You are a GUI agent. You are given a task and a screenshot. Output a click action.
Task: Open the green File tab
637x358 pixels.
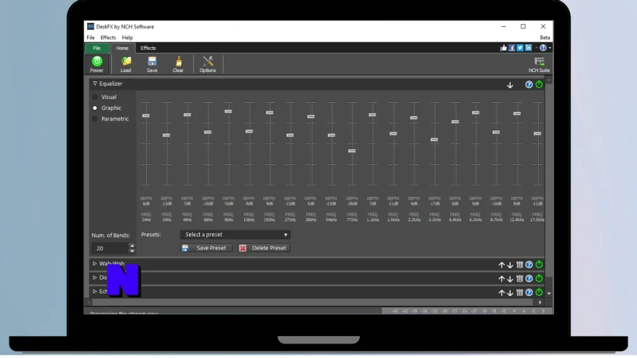coord(96,48)
